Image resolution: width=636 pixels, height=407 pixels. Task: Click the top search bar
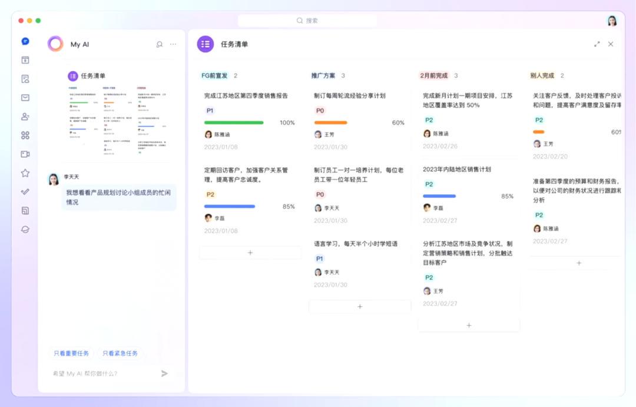[307, 20]
